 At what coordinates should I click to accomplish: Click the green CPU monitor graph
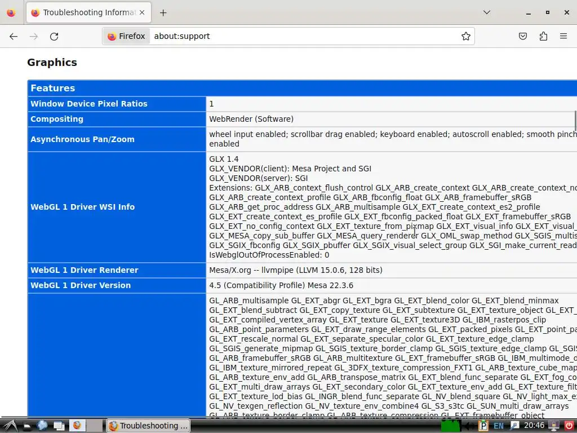coord(450,426)
